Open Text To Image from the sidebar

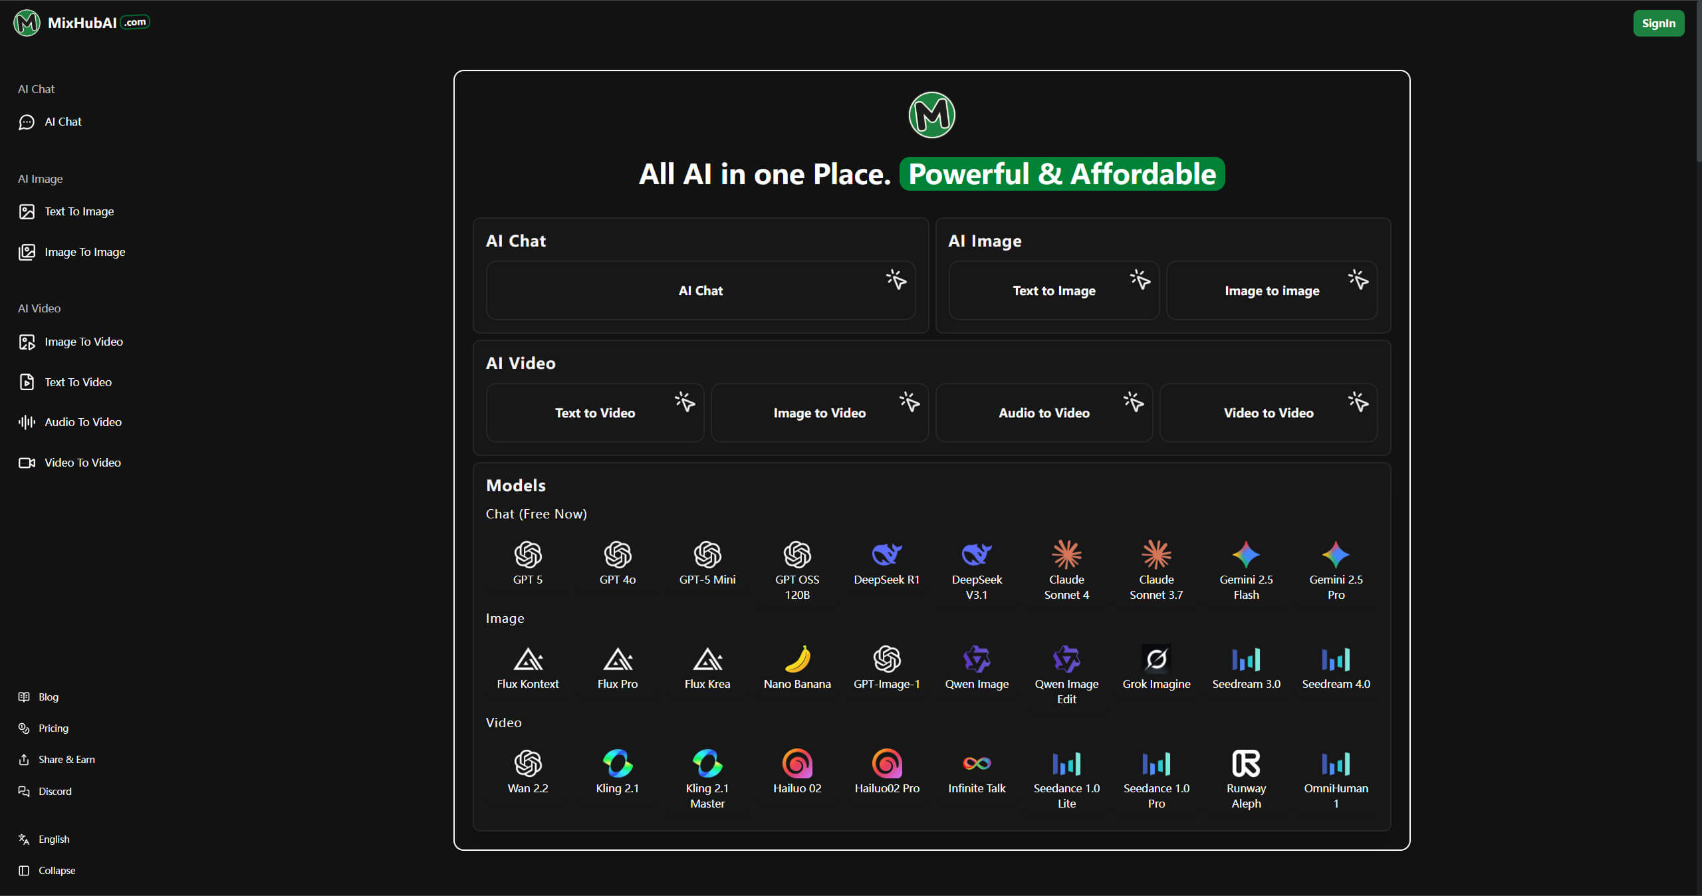pyautogui.click(x=79, y=211)
